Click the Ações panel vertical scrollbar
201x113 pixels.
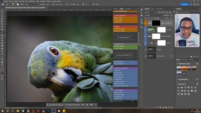click(139, 38)
